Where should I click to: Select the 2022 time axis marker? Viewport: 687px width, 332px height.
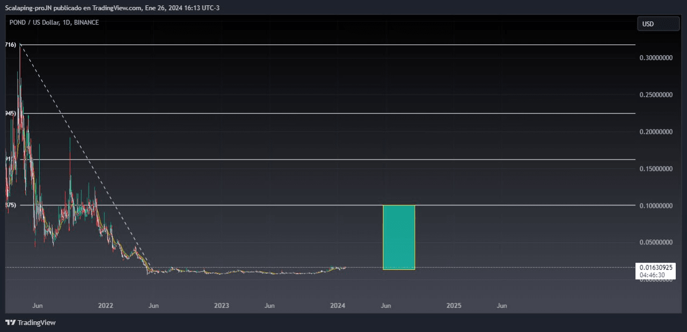106,306
